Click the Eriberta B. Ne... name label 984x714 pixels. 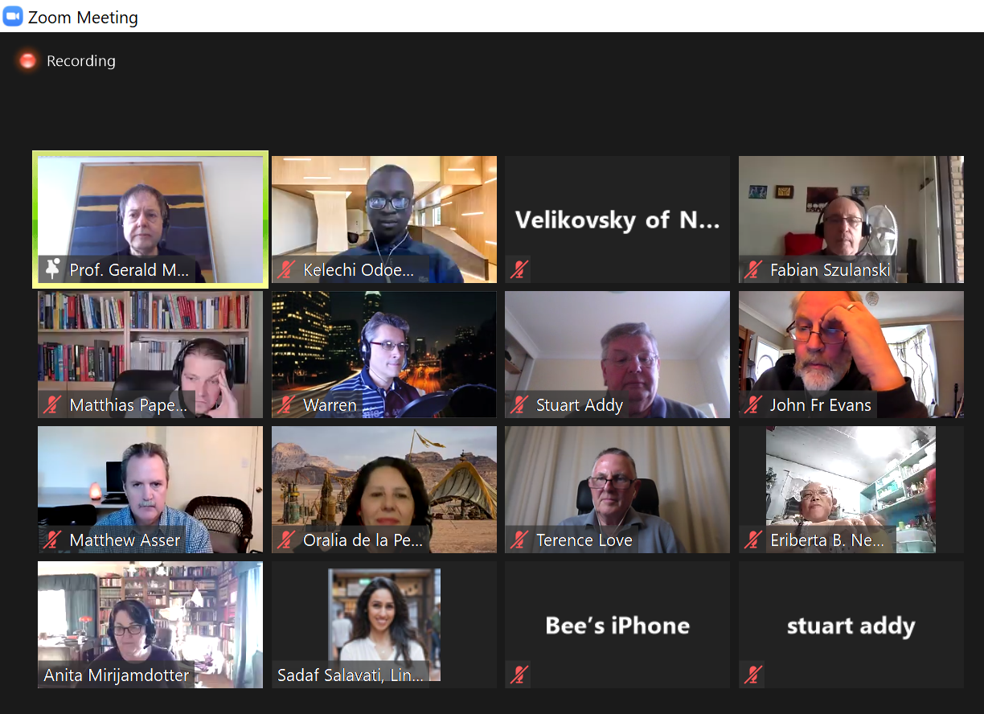pos(827,540)
